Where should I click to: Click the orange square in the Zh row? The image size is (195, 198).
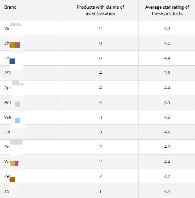(12, 45)
